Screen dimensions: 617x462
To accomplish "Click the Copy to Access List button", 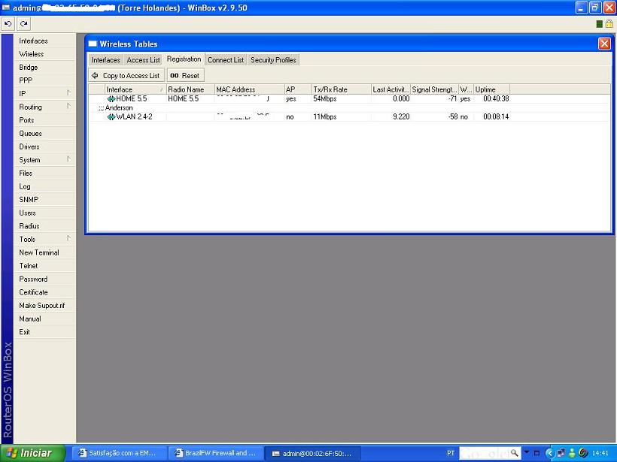I will (x=126, y=75).
